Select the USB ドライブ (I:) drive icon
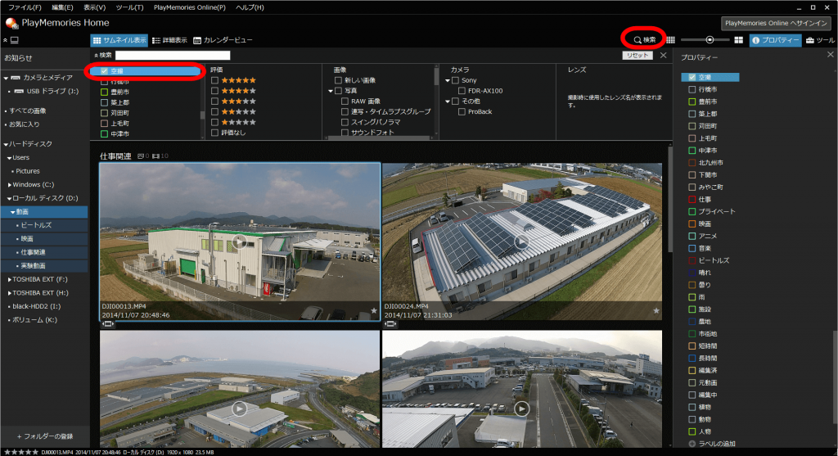The image size is (838, 456). (20, 92)
